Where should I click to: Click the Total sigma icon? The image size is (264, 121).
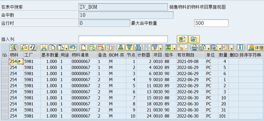point(169,48)
